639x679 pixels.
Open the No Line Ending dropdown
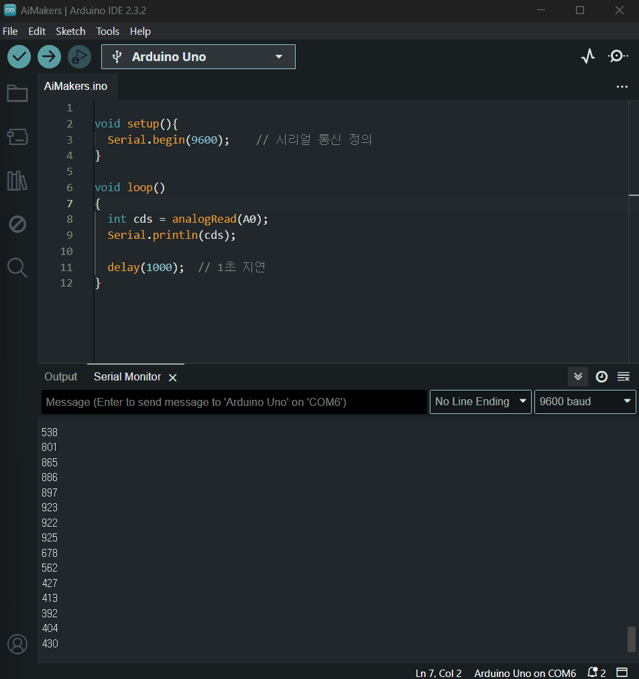click(480, 401)
